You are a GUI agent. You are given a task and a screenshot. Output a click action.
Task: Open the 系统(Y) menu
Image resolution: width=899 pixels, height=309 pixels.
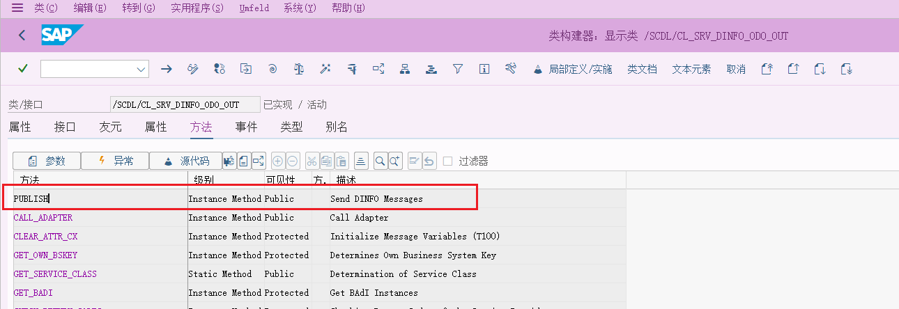[300, 8]
